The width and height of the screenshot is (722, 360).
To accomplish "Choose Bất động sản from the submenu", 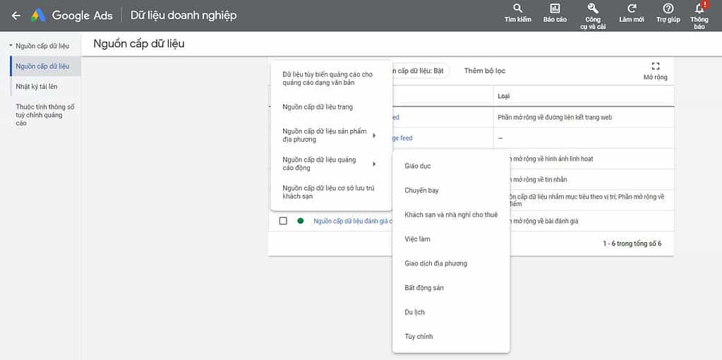I will coord(451,288).
